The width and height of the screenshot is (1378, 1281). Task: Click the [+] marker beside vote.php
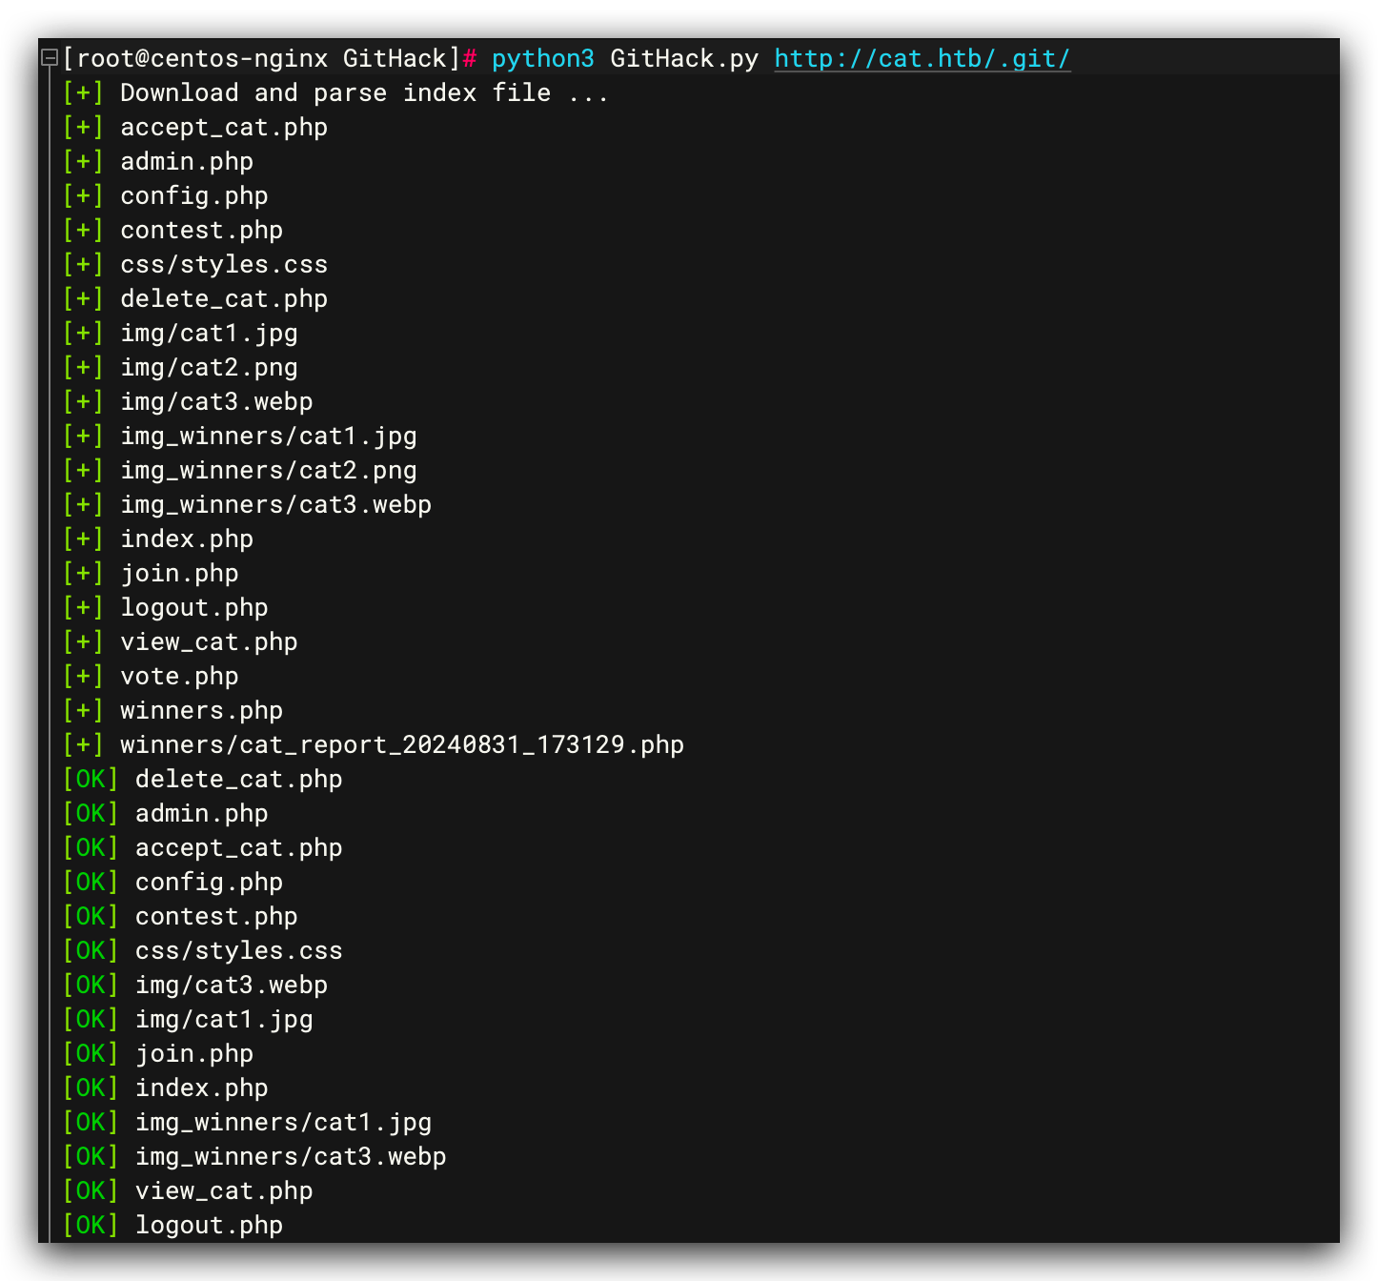(x=83, y=677)
